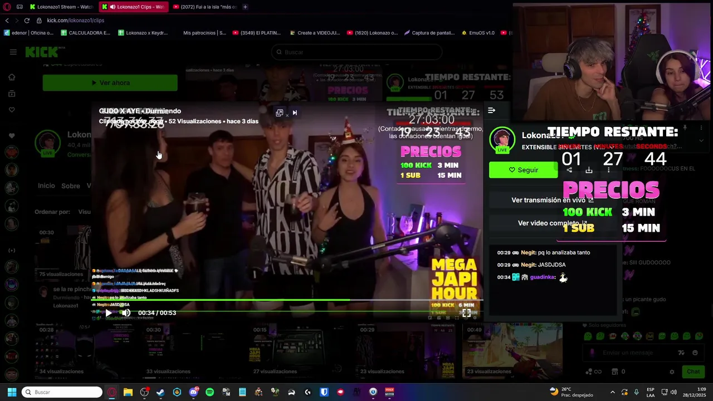Click Negit's message pq lo analizaba tanto

pyautogui.click(x=564, y=252)
